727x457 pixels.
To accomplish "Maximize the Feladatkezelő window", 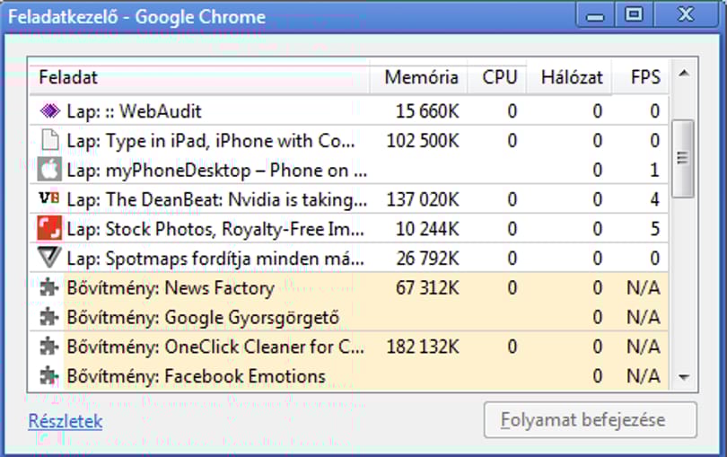I will pos(634,15).
